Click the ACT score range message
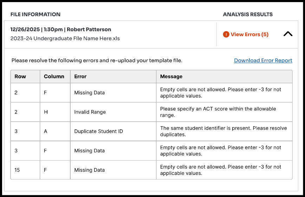The width and height of the screenshot is (305, 197). 218,112
